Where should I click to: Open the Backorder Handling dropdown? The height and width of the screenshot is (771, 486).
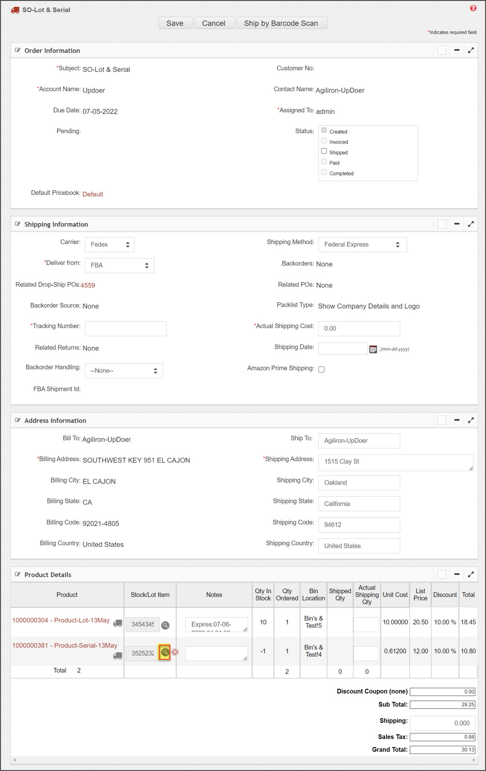click(124, 371)
